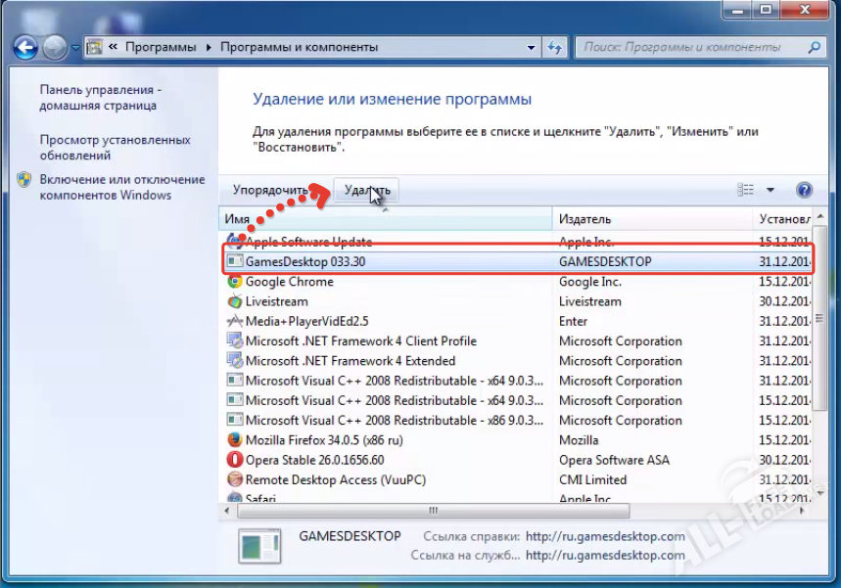The height and width of the screenshot is (588, 841).
Task: Click the GamesDesktop 033.30 icon
Action: tap(234, 261)
